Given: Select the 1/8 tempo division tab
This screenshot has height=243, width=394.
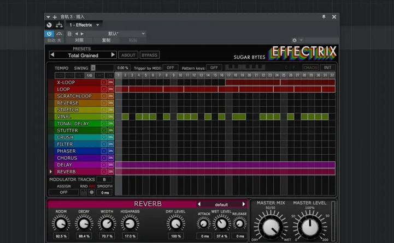Looking at the screenshot, I should (89, 75).
